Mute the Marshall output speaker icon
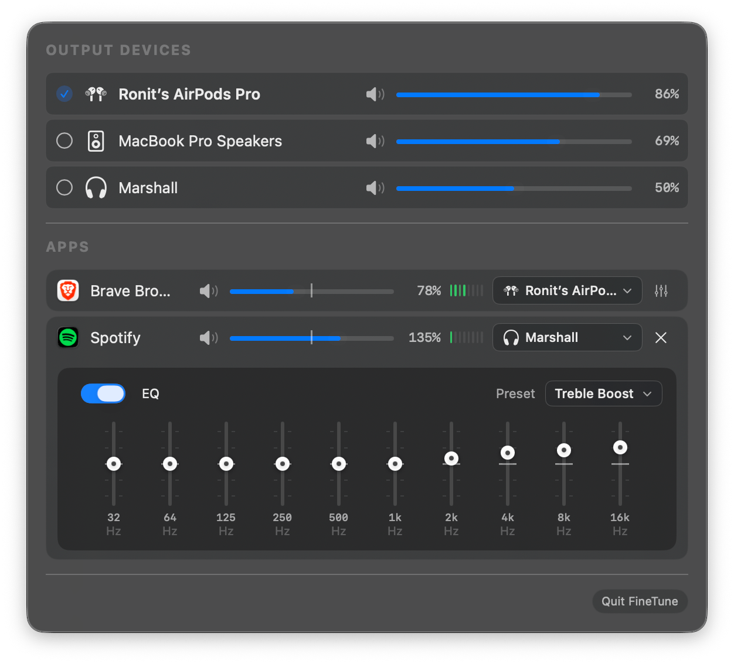This screenshot has width=734, height=664. 375,188
